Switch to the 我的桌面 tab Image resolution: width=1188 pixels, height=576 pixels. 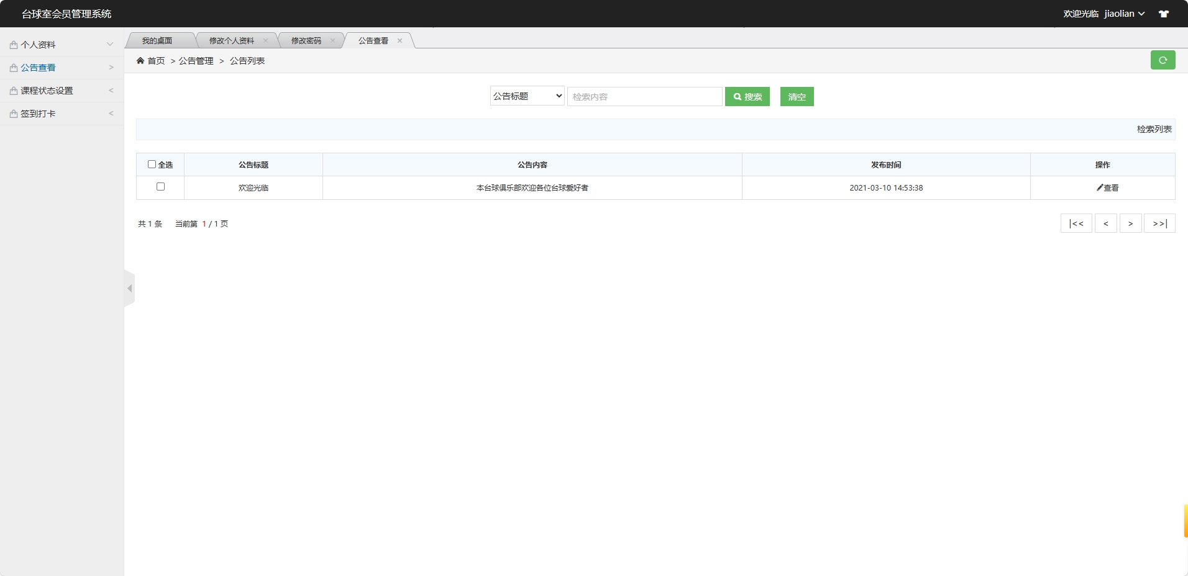[x=157, y=40]
